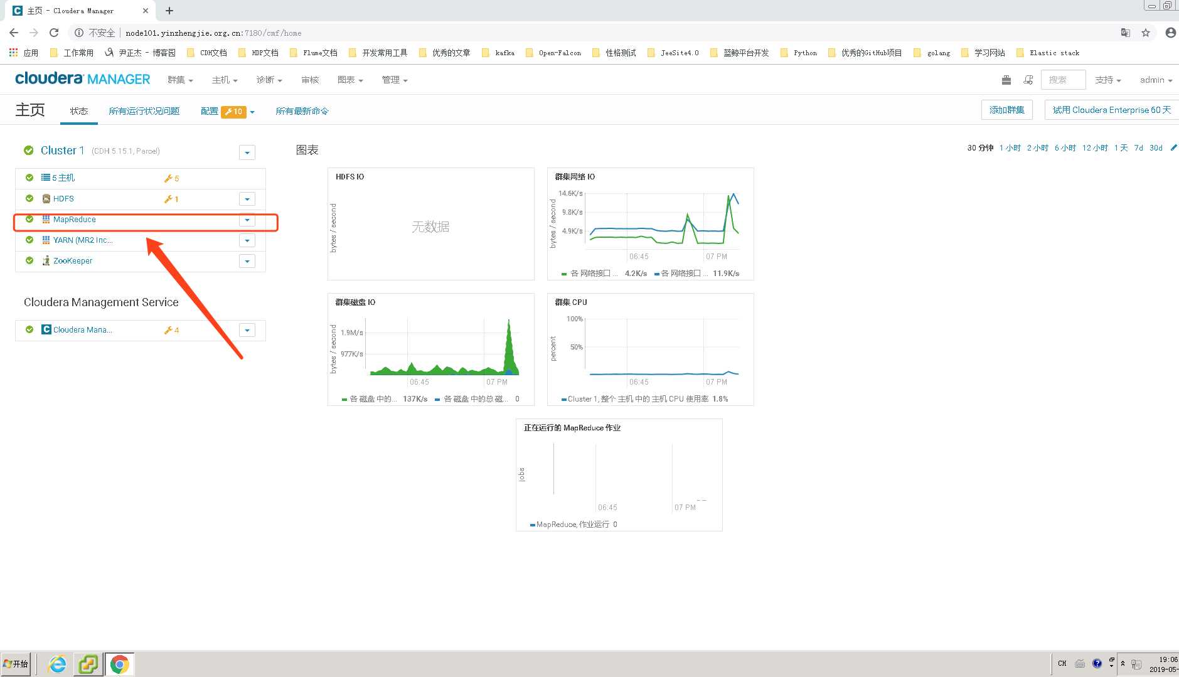Open the hosts wrench warning showing 5
This screenshot has height=677, width=1179.
(171, 178)
